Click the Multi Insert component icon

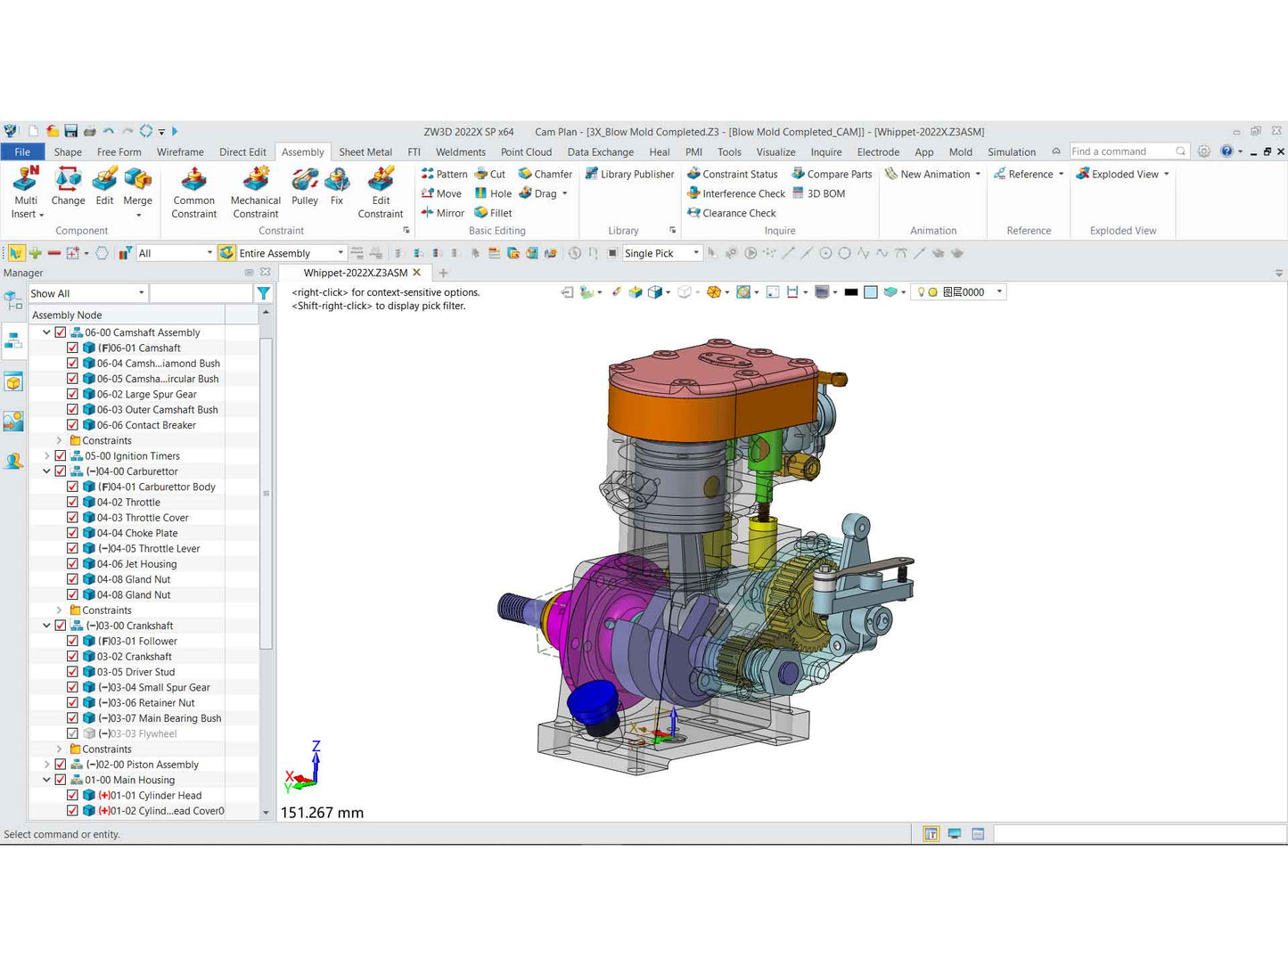tap(26, 181)
